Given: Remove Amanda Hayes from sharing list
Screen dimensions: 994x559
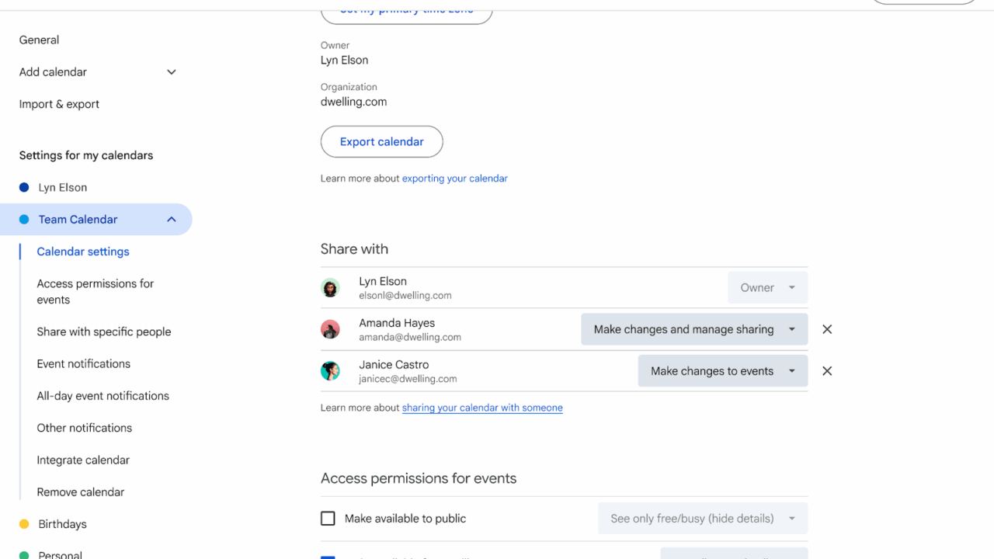Looking at the screenshot, I should pyautogui.click(x=827, y=329).
